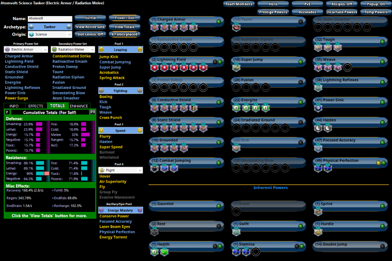The image size is (392, 261).
Task: Click the Taunt power enhancement icon
Action: [236, 27]
